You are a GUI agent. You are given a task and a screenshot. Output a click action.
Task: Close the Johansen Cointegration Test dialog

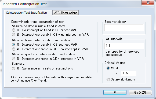coord(148,3)
